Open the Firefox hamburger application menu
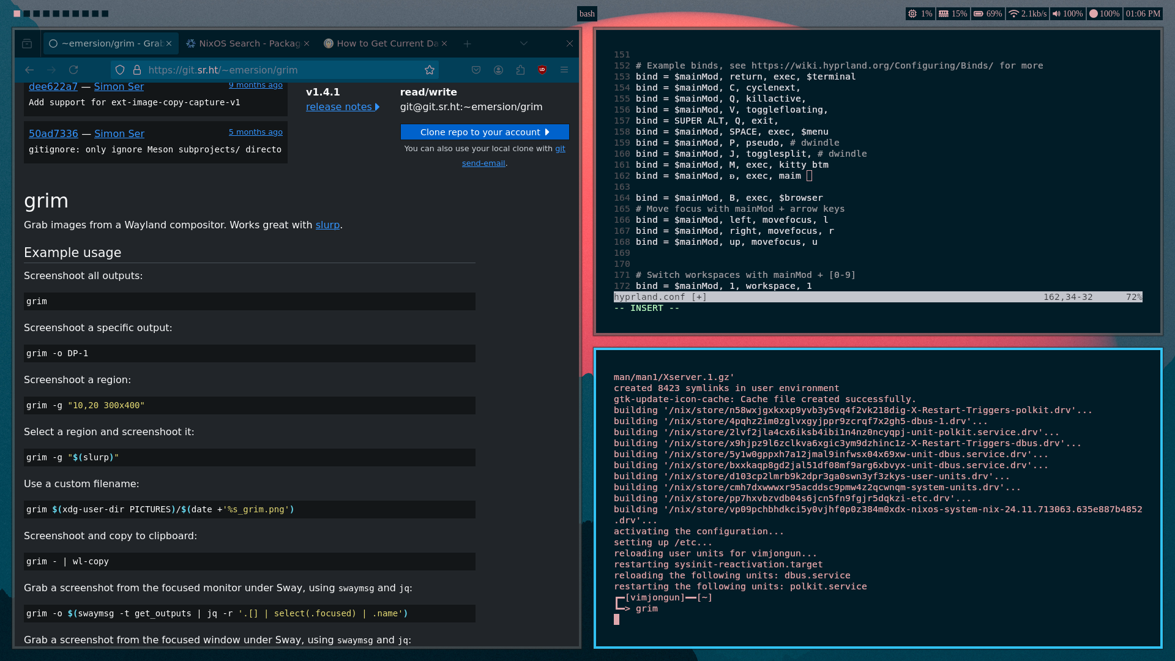Image resolution: width=1175 pixels, height=661 pixels. [564, 70]
